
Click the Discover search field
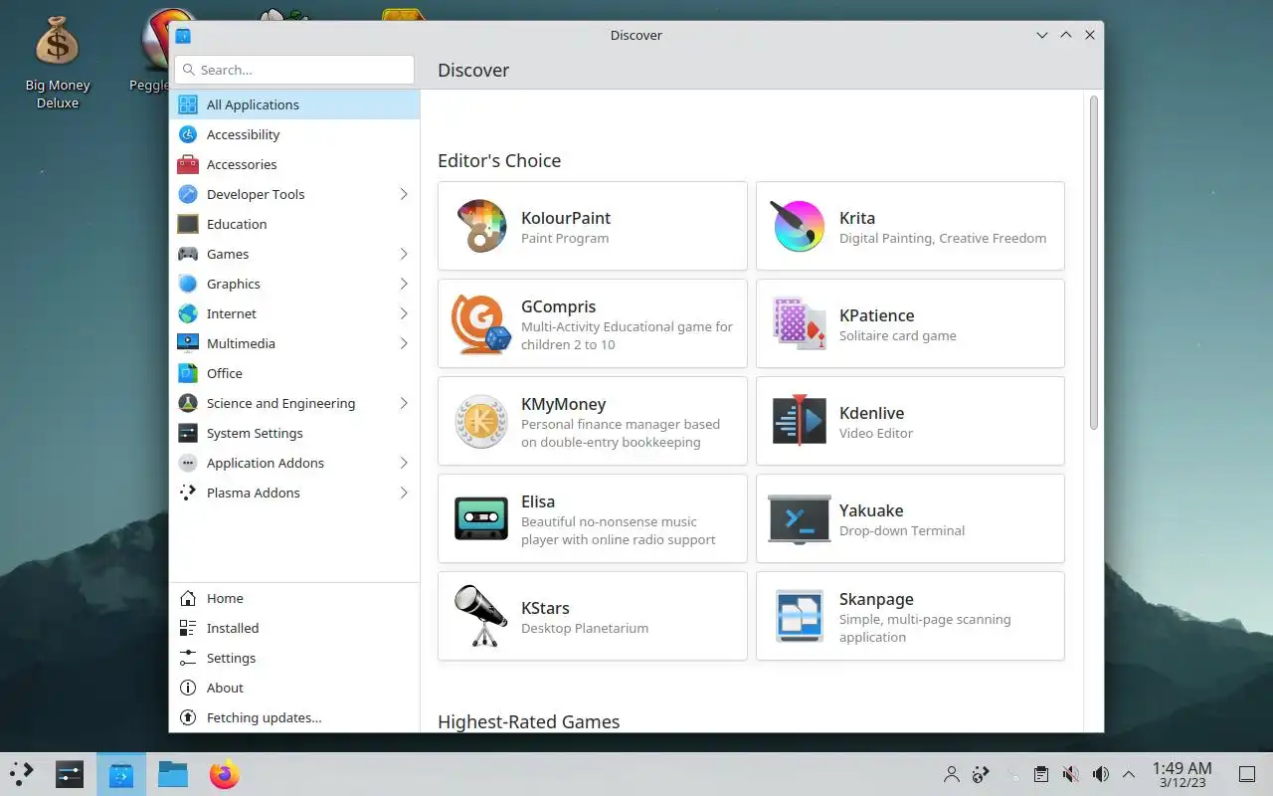coord(294,70)
